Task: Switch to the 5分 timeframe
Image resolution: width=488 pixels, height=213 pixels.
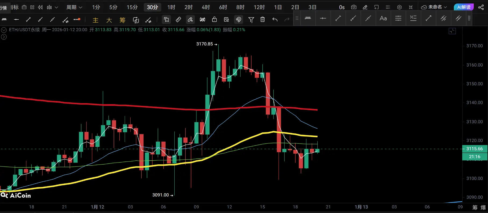Action: click(113, 7)
